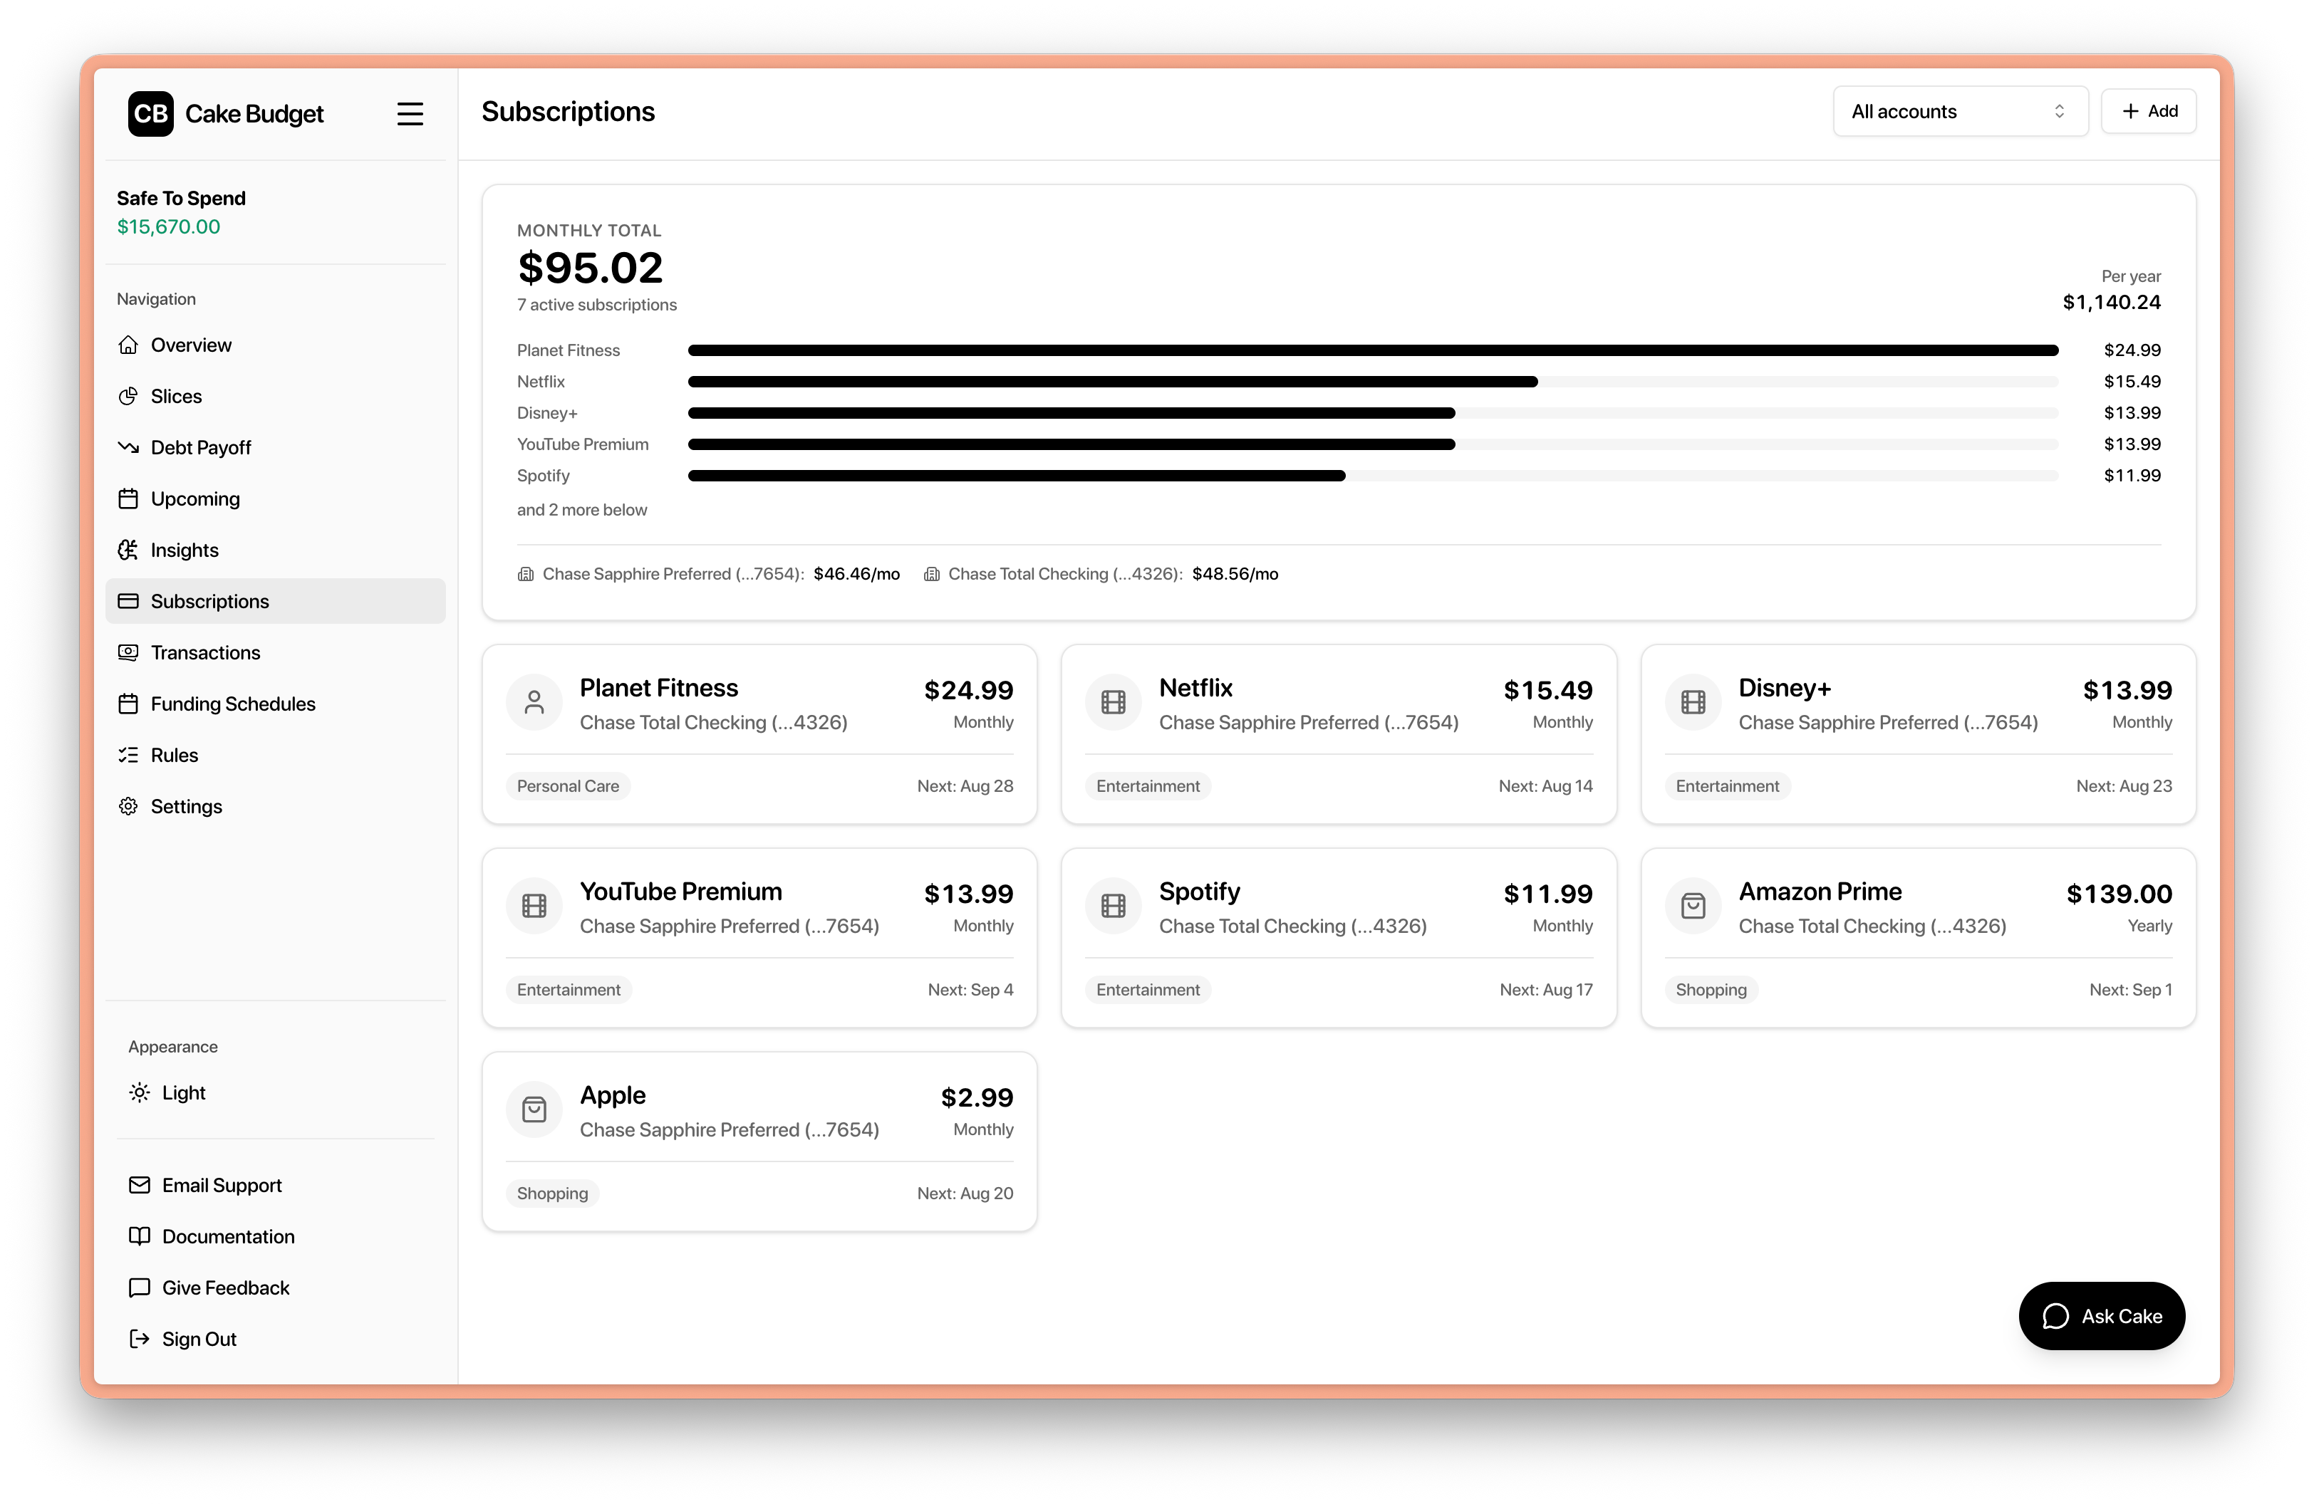The image size is (2314, 1504).
Task: Click Sign Out
Action: coord(275,1339)
